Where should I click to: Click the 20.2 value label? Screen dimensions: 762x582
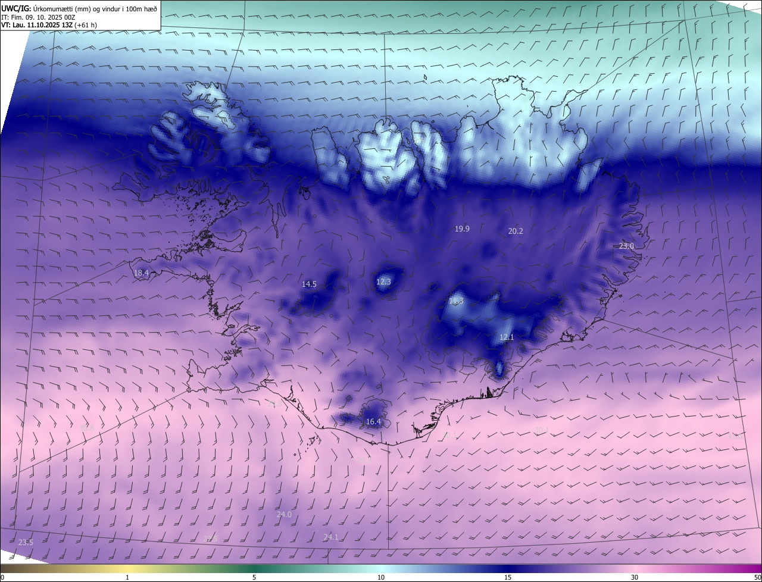(x=516, y=231)
